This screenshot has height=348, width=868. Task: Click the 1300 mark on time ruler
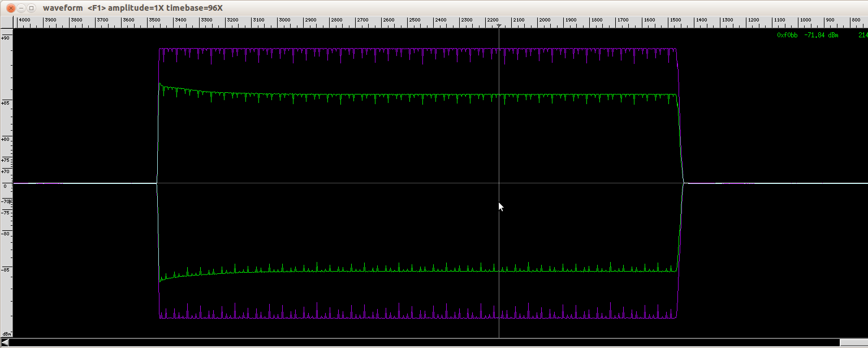(727, 20)
